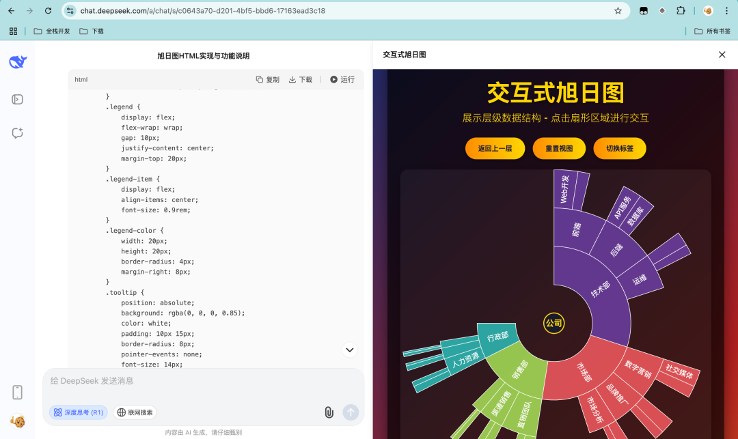The width and height of the screenshot is (738, 439).
Task: Select the 市场部 red segment
Action: pos(585,372)
